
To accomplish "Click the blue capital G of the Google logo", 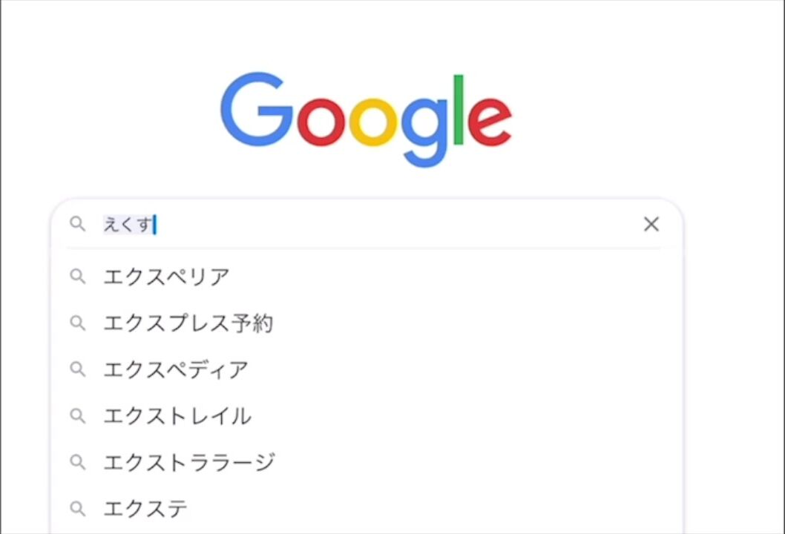I will coord(257,110).
